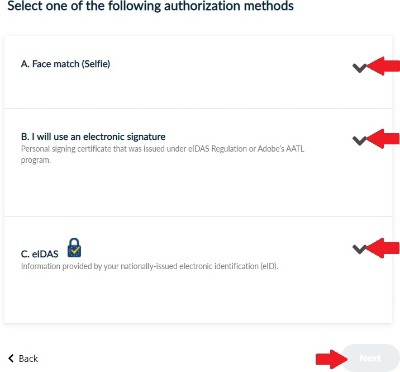Click the eIDAS padlock badge icon
This screenshot has width=400, height=372.
[x=74, y=247]
